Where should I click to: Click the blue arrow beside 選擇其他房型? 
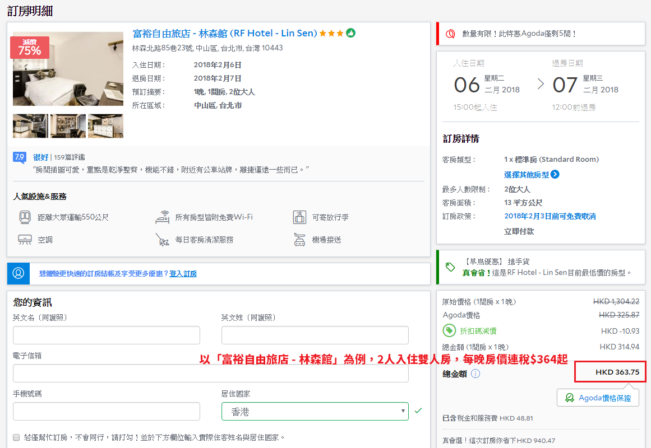[x=555, y=174]
